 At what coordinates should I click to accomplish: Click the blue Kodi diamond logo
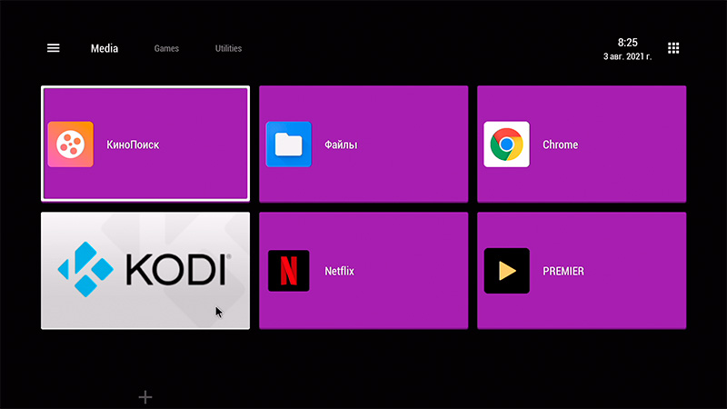coord(86,270)
